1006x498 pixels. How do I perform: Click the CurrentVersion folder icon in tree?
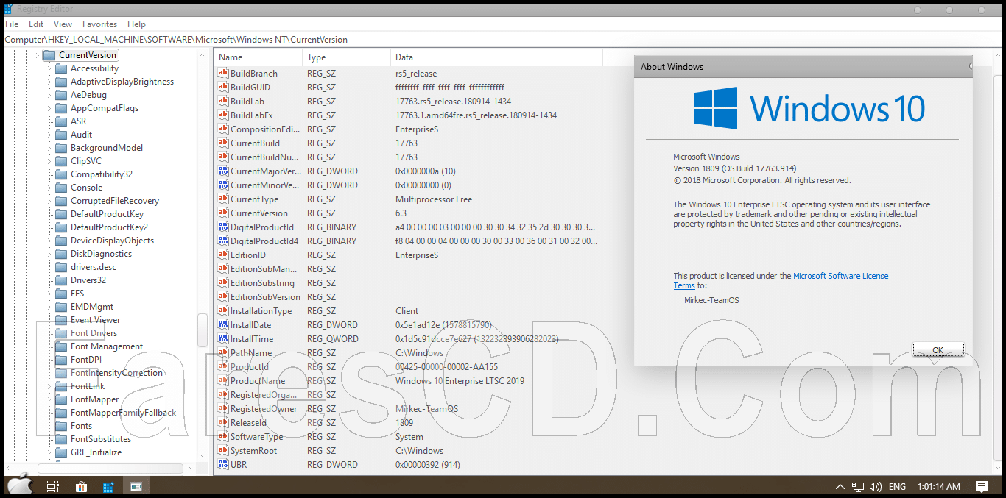(x=49, y=55)
